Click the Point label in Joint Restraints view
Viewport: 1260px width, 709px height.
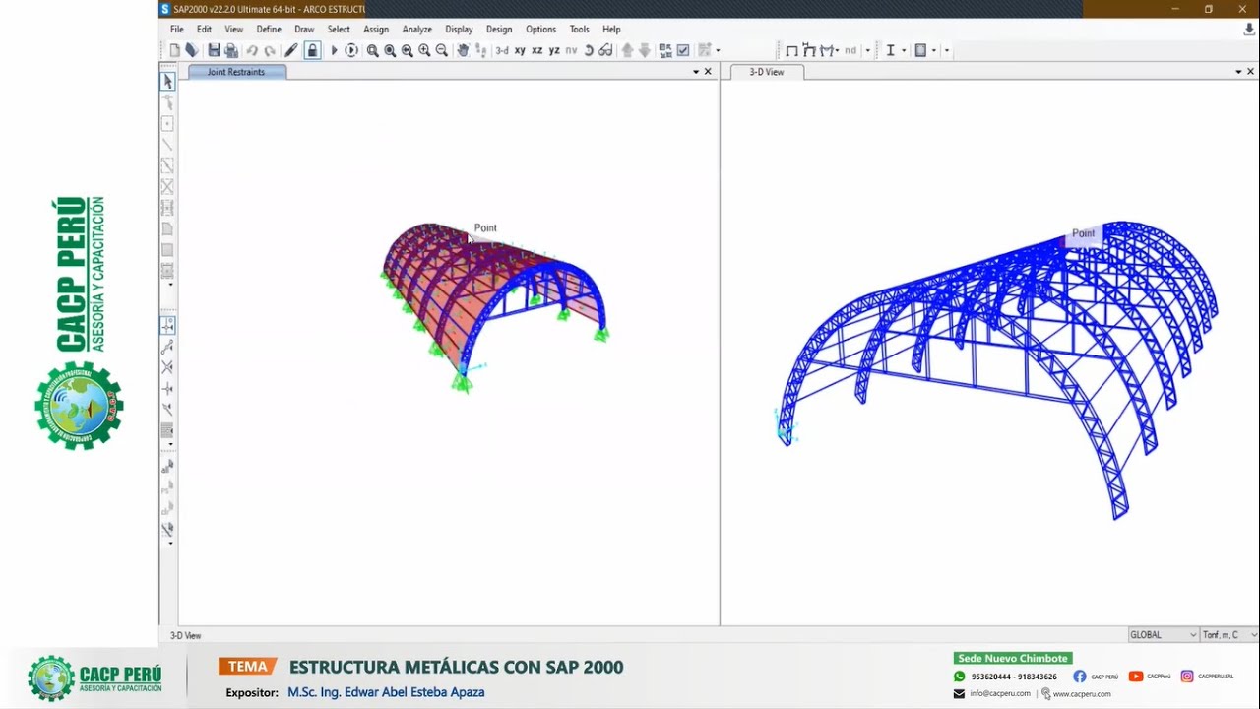click(x=485, y=227)
